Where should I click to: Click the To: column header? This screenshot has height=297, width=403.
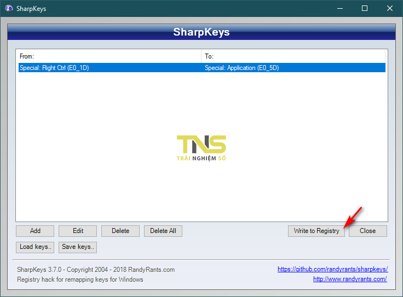pos(293,56)
